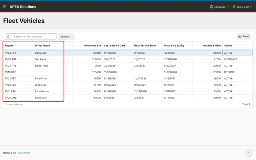Click the FV22 PET registration cell
The width and height of the screenshot is (256, 160).
point(18,78)
